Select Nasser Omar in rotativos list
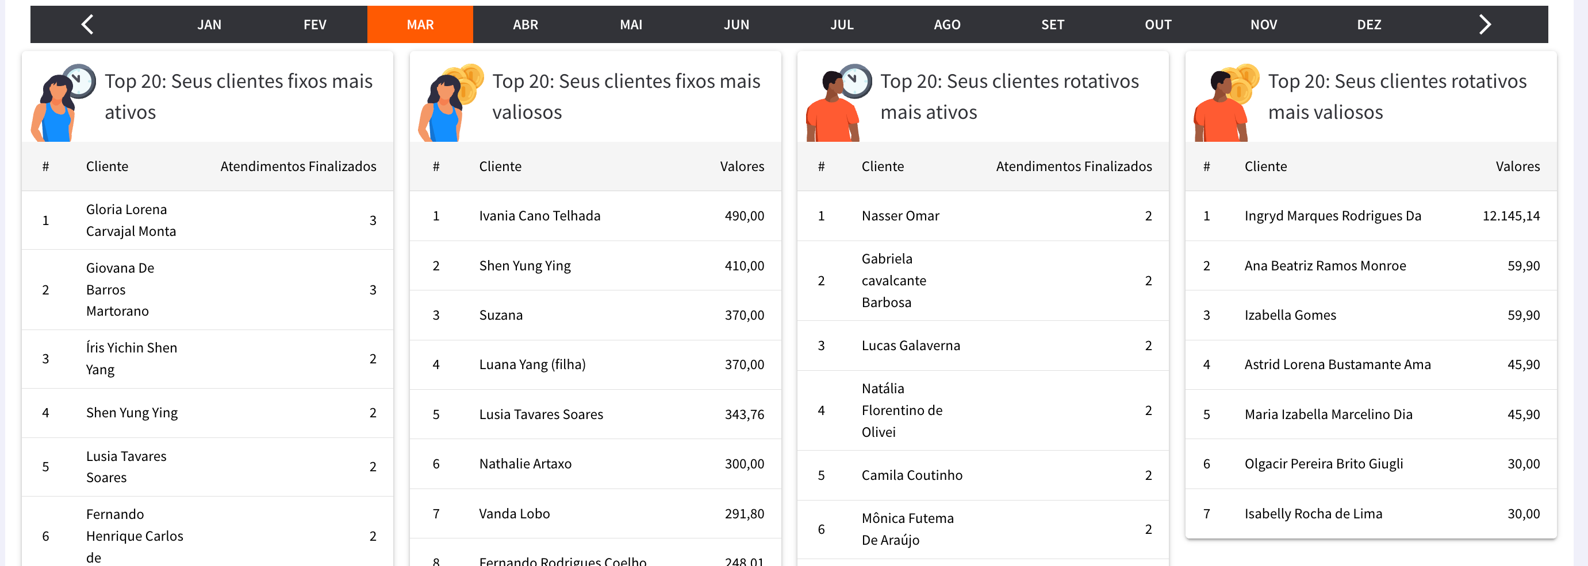 (x=900, y=216)
